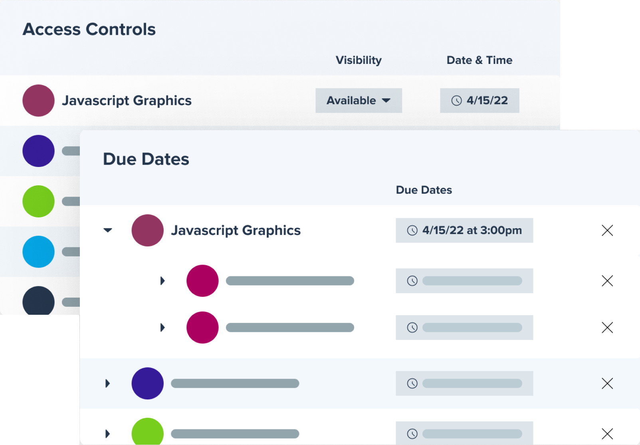Expand the green circle row in Due Dates
Viewport: 640px width, 445px height.
pos(107,433)
